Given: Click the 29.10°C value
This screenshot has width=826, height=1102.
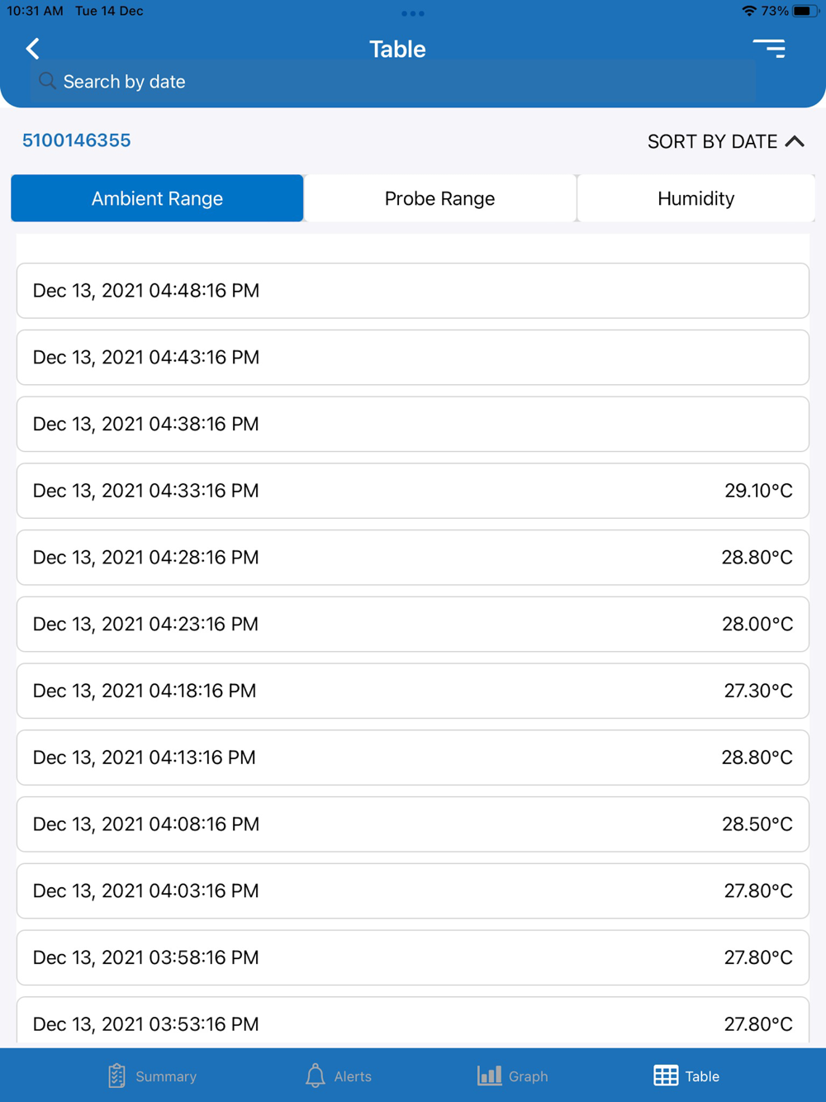Looking at the screenshot, I should pyautogui.click(x=758, y=491).
